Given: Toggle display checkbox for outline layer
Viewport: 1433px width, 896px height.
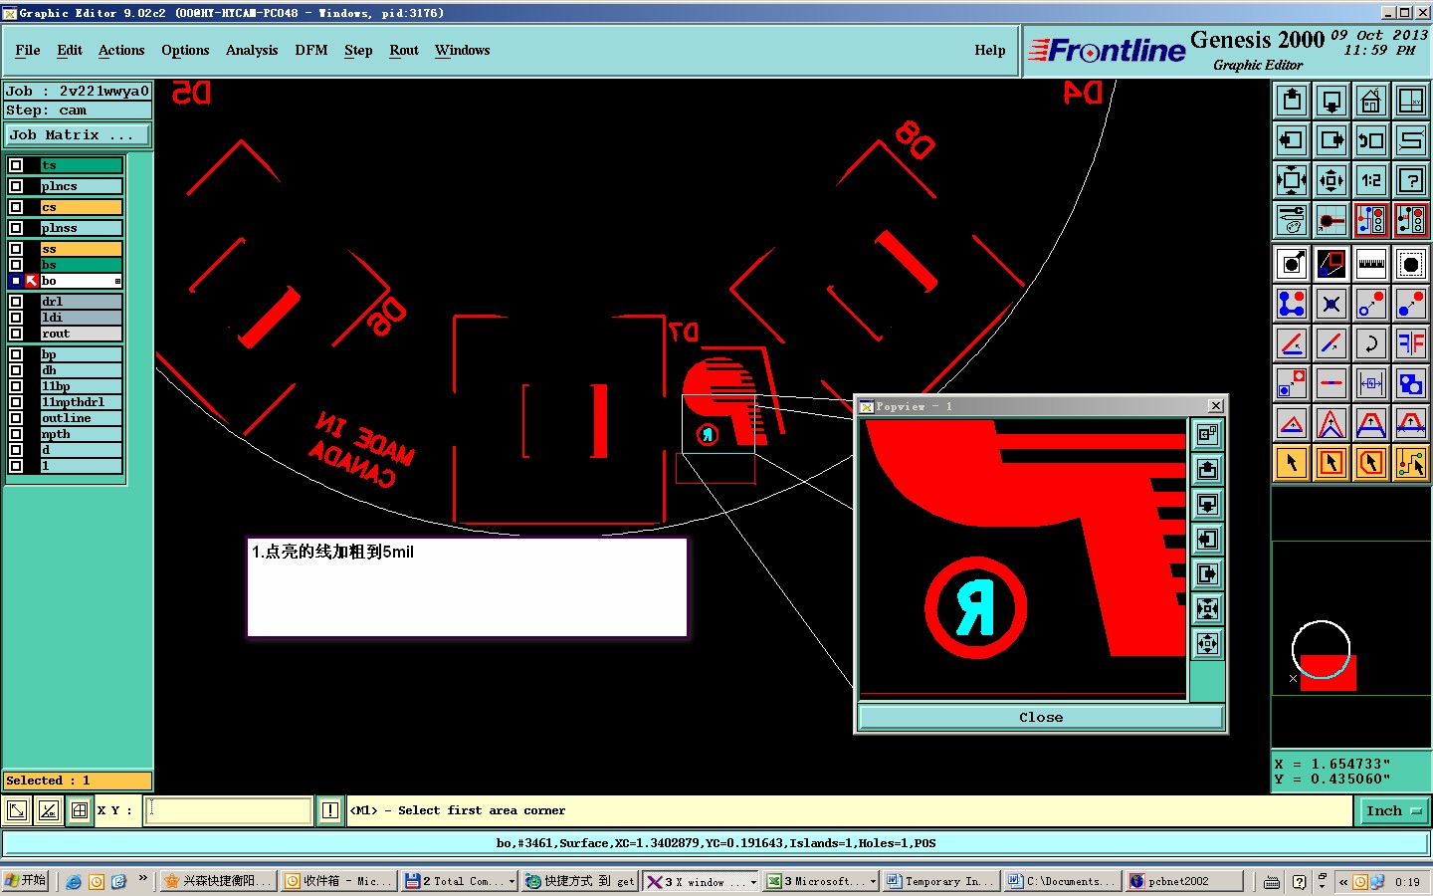Looking at the screenshot, I should point(16,418).
